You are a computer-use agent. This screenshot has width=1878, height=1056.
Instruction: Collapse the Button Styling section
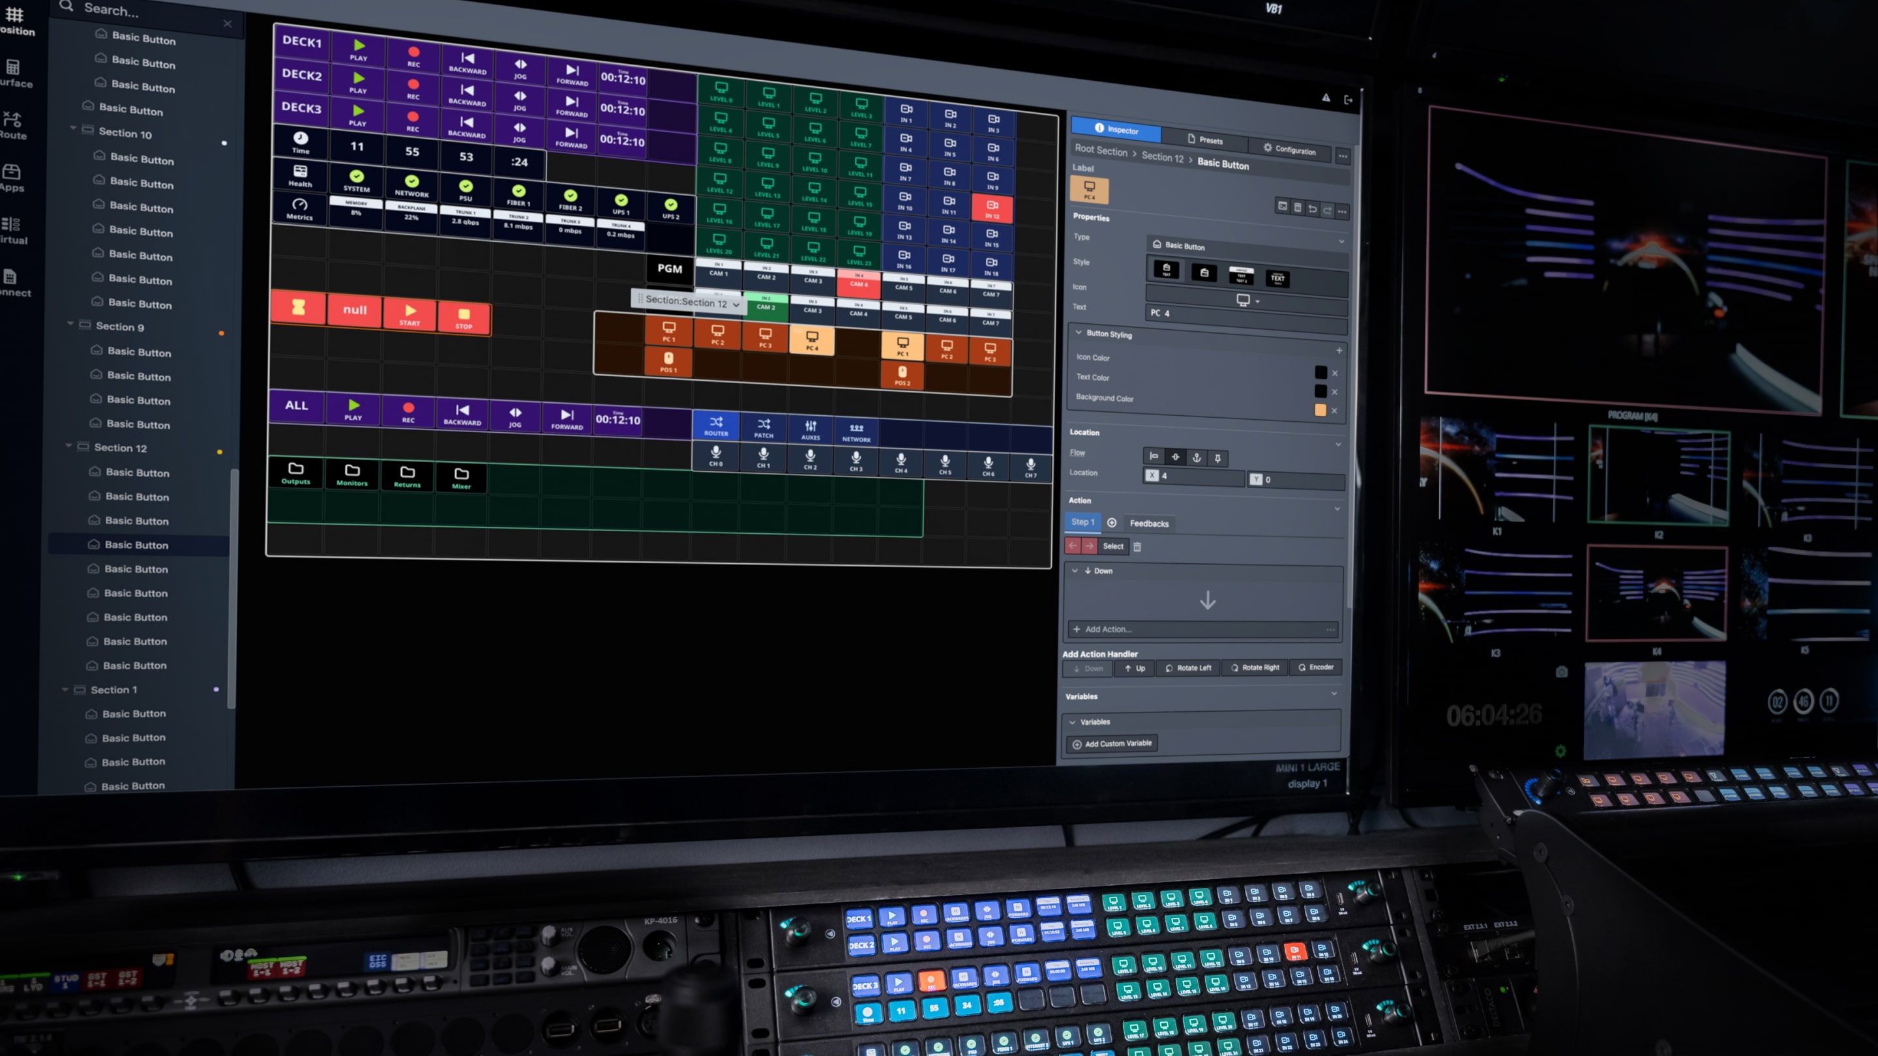[1080, 332]
